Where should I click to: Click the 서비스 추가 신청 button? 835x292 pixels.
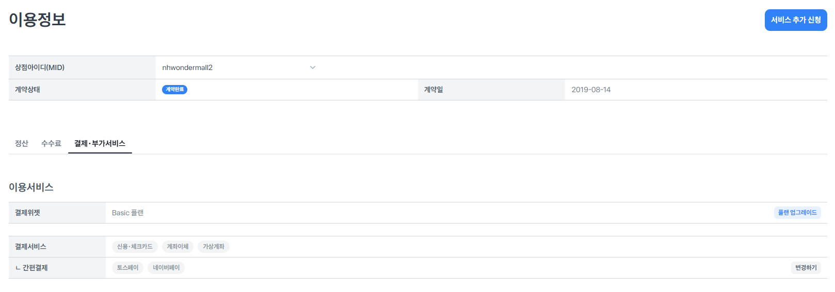click(x=796, y=20)
